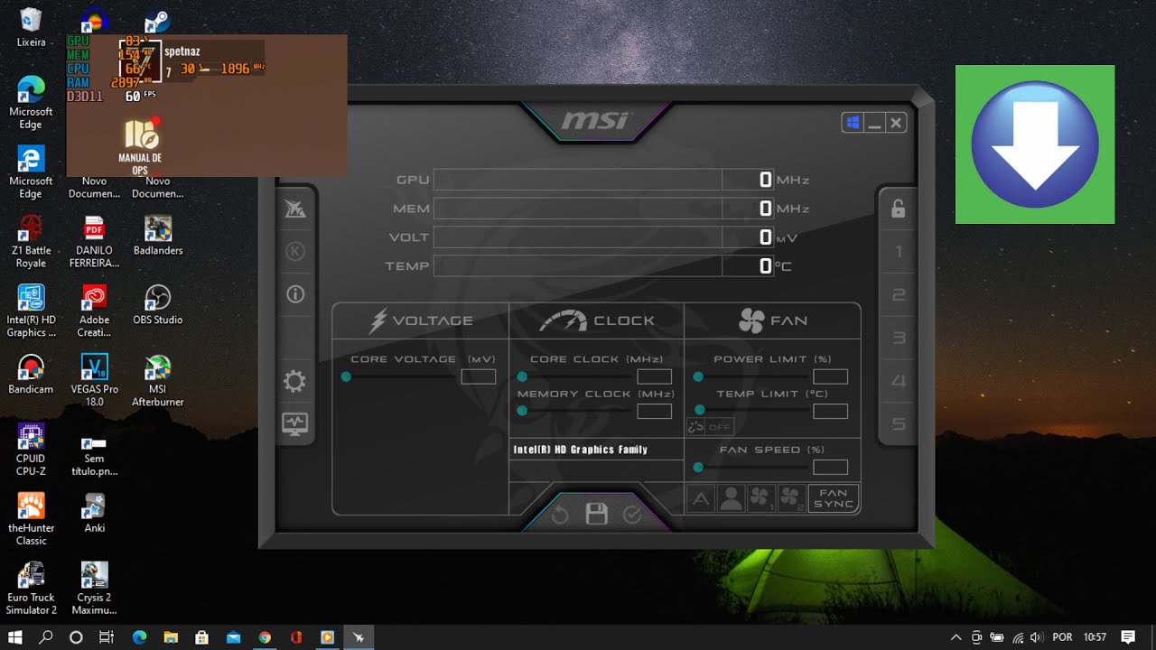Click the Kombustor K button

click(295, 252)
